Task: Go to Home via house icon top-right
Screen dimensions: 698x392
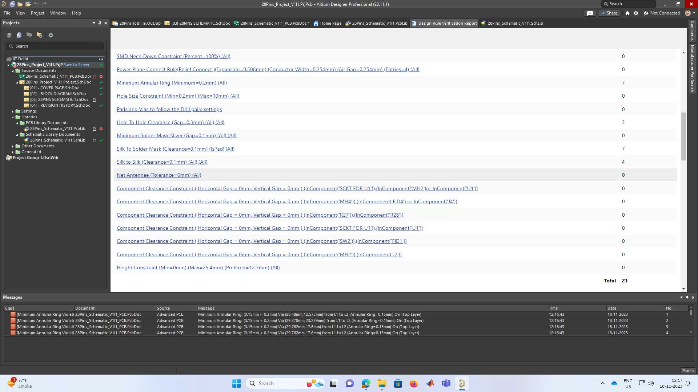Action: (627, 13)
